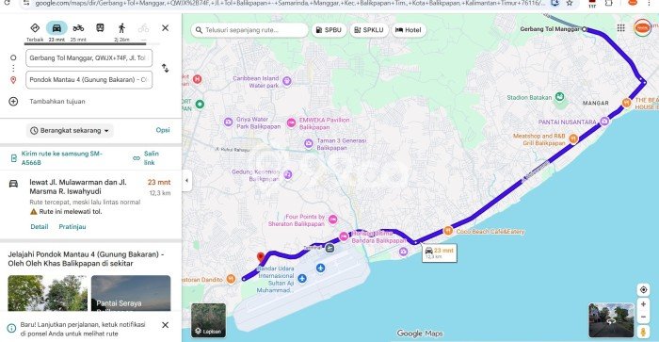Click the Pondok Mantau 4 destination field
This screenshot has height=342, width=659.
click(x=89, y=79)
